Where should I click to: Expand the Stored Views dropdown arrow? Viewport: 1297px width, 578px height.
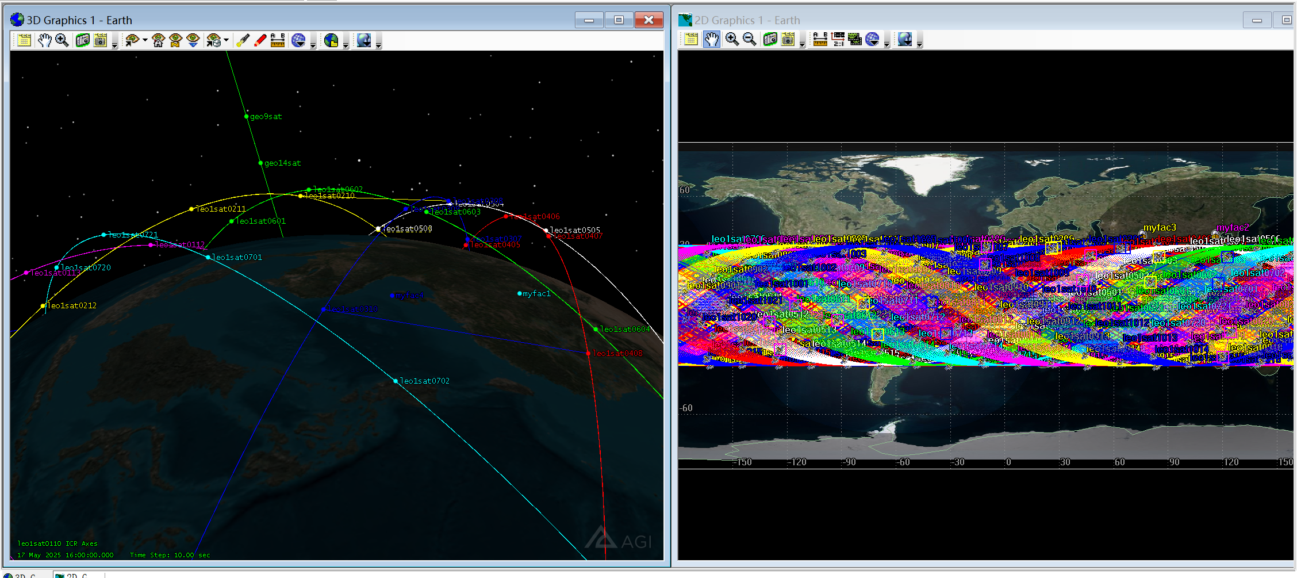point(226,40)
